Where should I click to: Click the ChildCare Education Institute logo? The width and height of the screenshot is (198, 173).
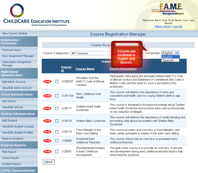tap(36, 15)
